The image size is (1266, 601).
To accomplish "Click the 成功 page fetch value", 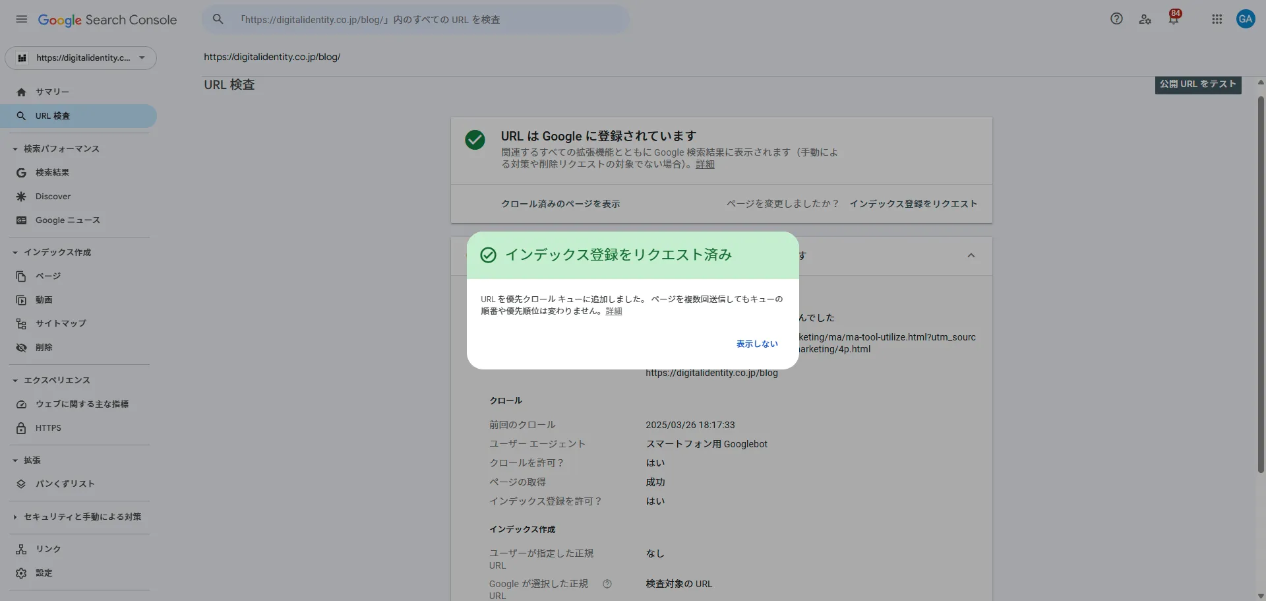I will click(x=655, y=483).
